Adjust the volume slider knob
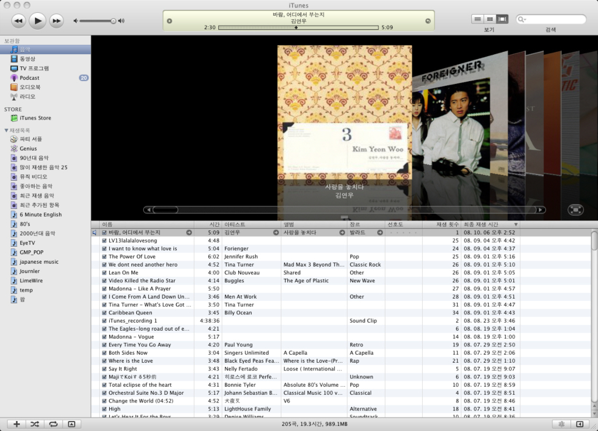 click(x=113, y=21)
